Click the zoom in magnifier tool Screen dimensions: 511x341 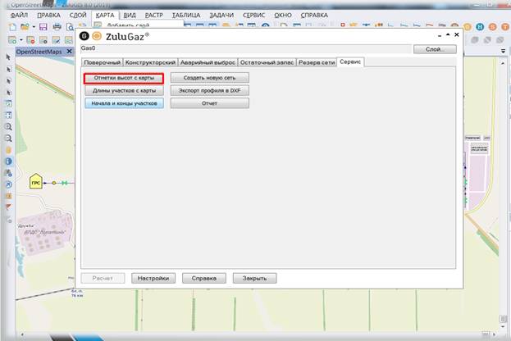[x=9, y=127]
